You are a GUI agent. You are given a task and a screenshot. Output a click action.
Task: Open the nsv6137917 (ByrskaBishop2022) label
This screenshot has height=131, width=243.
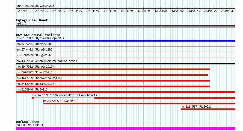(x=40, y=38)
